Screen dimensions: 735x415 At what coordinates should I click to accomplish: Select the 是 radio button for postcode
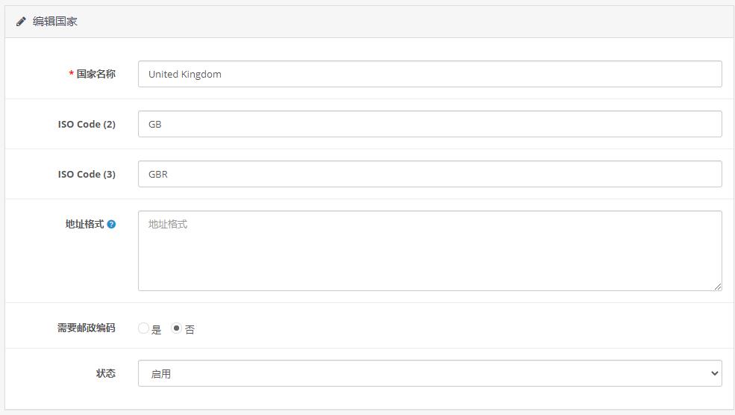[x=143, y=328]
